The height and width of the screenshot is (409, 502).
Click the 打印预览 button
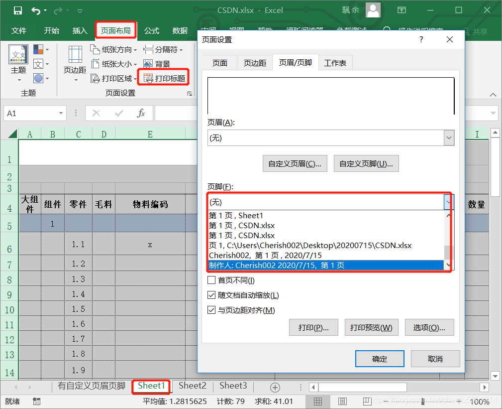click(x=371, y=328)
